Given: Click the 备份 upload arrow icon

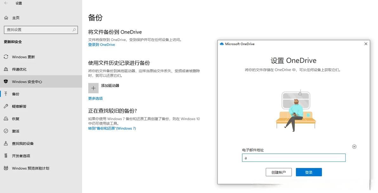Looking at the screenshot, I should pyautogui.click(x=6, y=94).
